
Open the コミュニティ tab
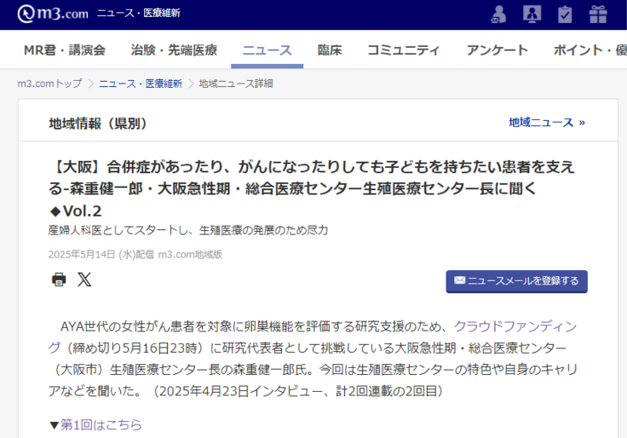pos(404,50)
